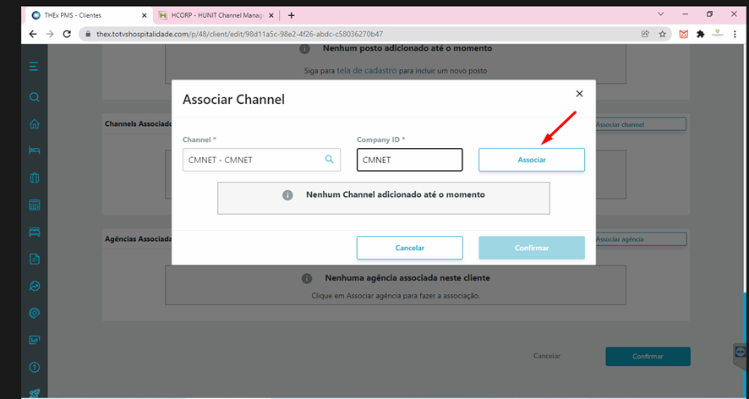Click the page-level Confirmar button

[x=648, y=357]
